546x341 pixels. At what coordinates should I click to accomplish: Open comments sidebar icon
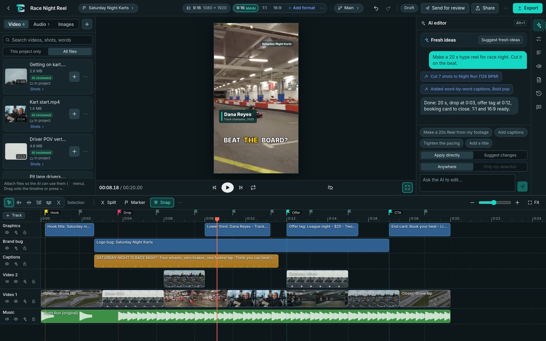[539, 107]
